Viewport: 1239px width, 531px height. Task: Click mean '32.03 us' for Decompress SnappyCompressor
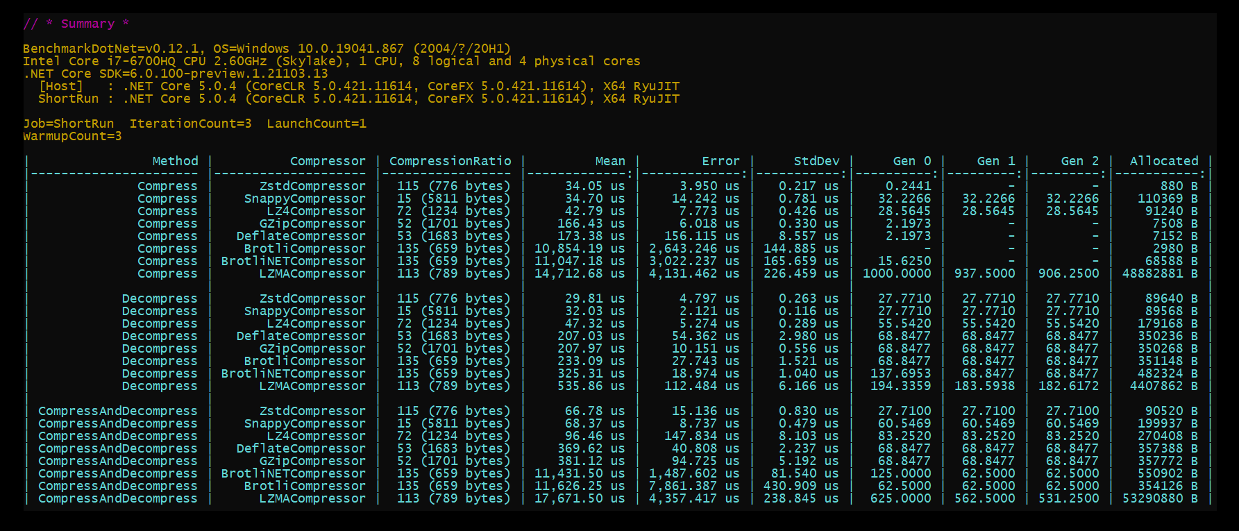(x=595, y=311)
